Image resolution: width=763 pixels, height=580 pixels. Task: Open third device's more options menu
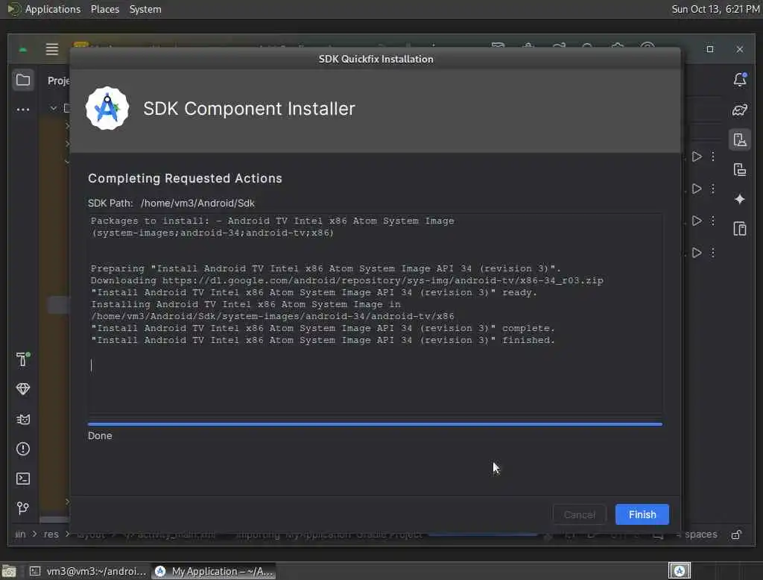(x=713, y=221)
